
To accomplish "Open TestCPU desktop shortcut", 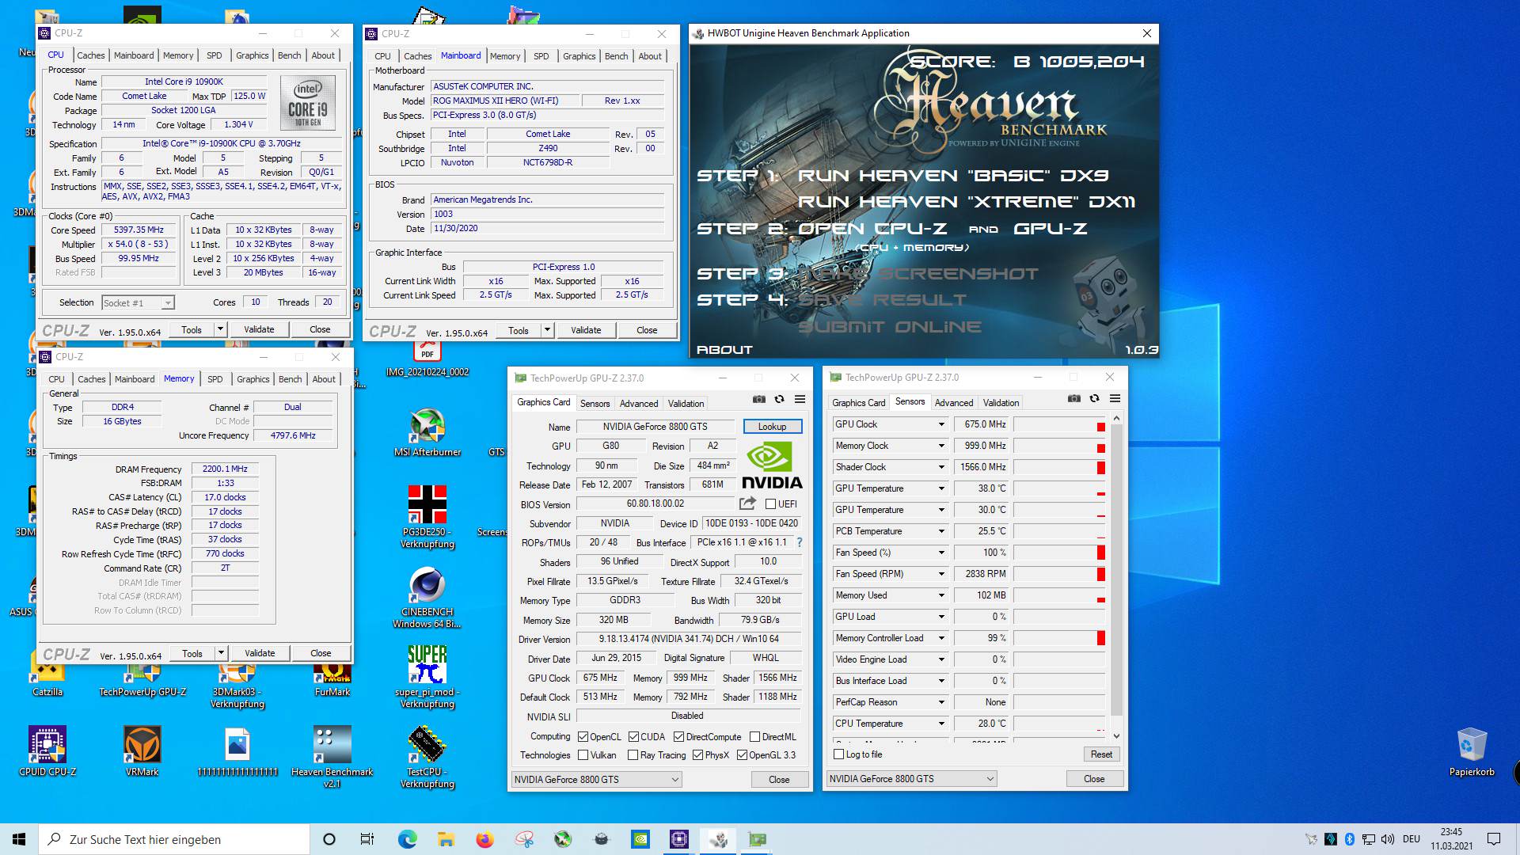I will pos(427,757).
